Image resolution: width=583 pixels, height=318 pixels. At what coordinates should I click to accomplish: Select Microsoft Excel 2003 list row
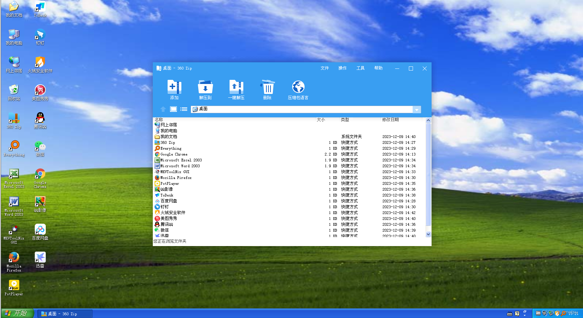click(x=289, y=160)
